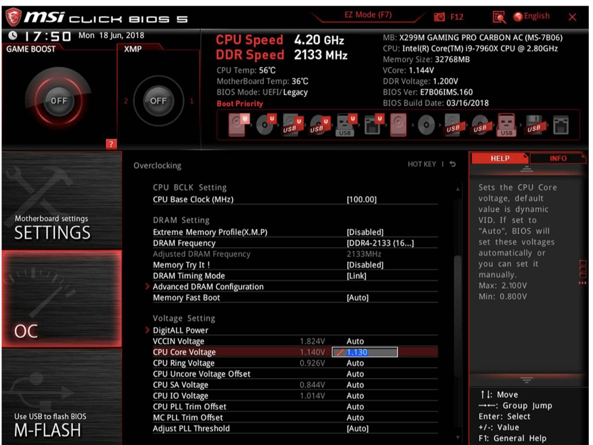Click the globe icon beside English
Screen dimensions: 593x445
(518, 17)
